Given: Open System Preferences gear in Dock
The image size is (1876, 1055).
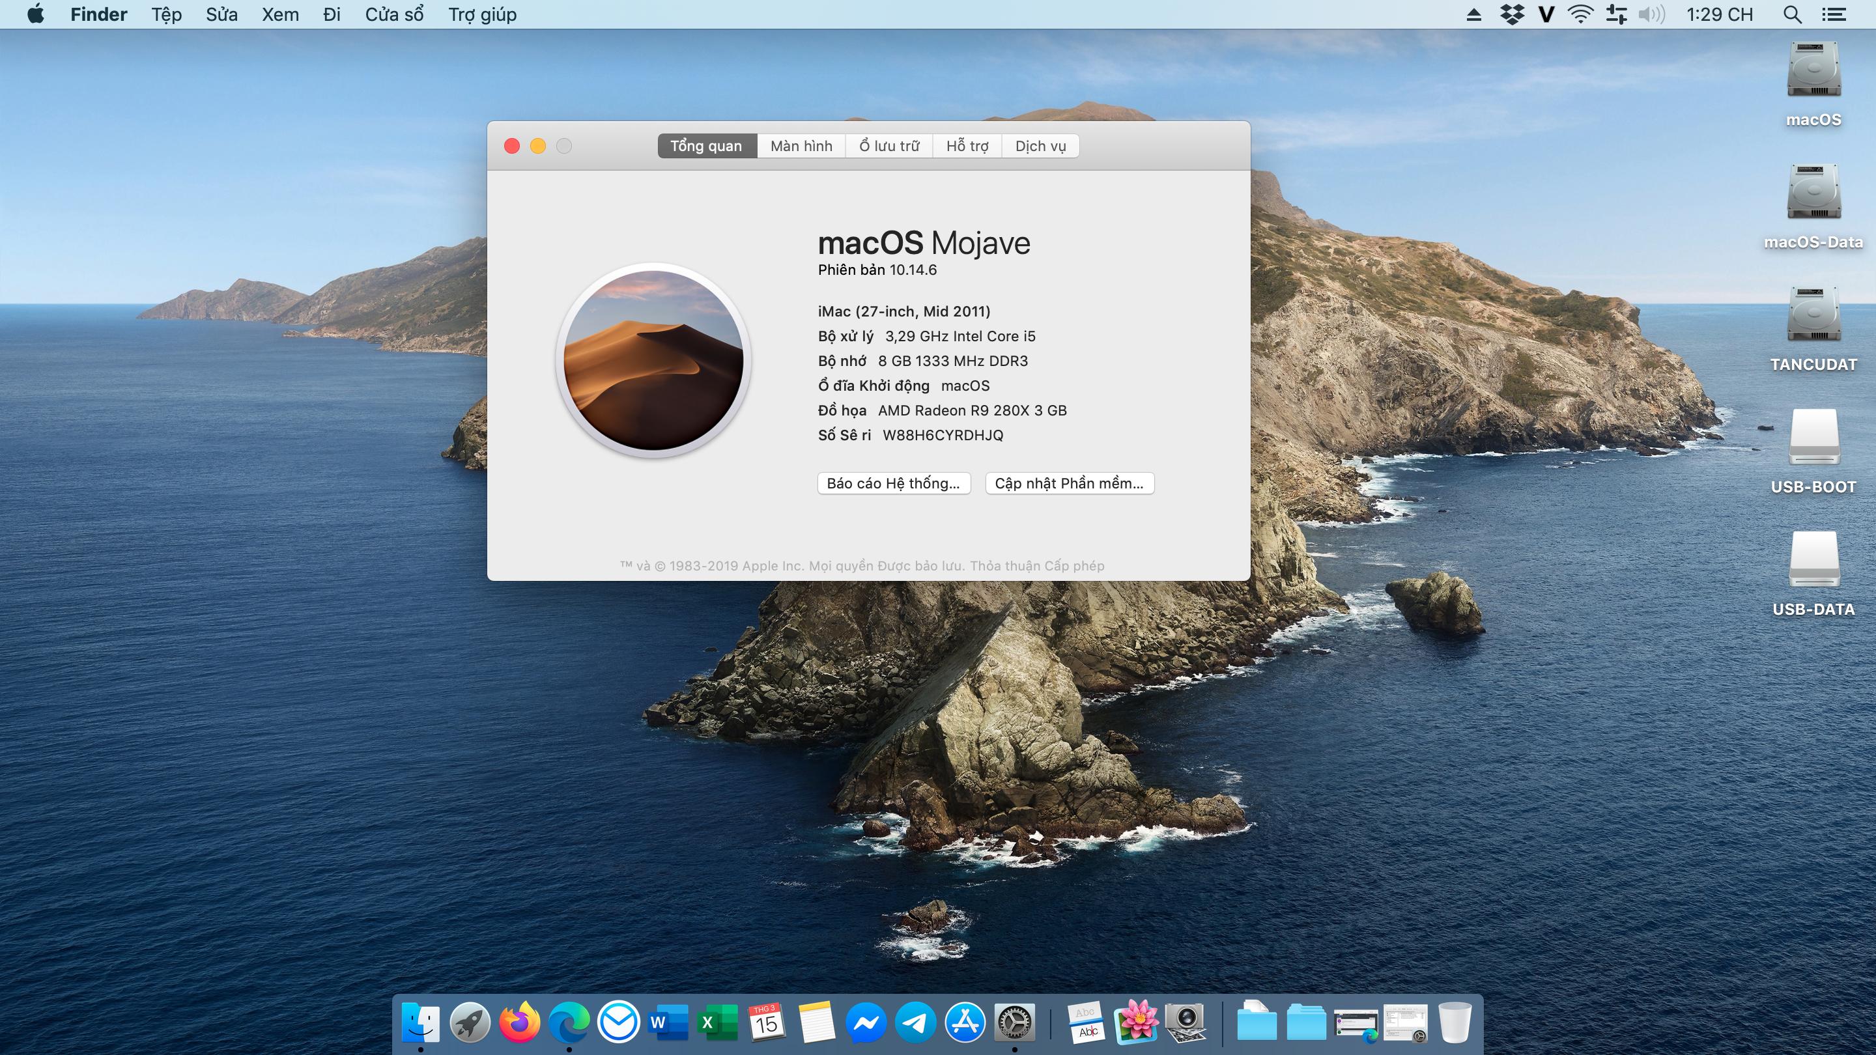Looking at the screenshot, I should point(1014,1023).
